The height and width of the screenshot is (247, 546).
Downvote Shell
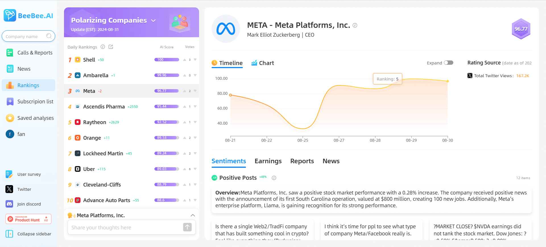(195, 60)
